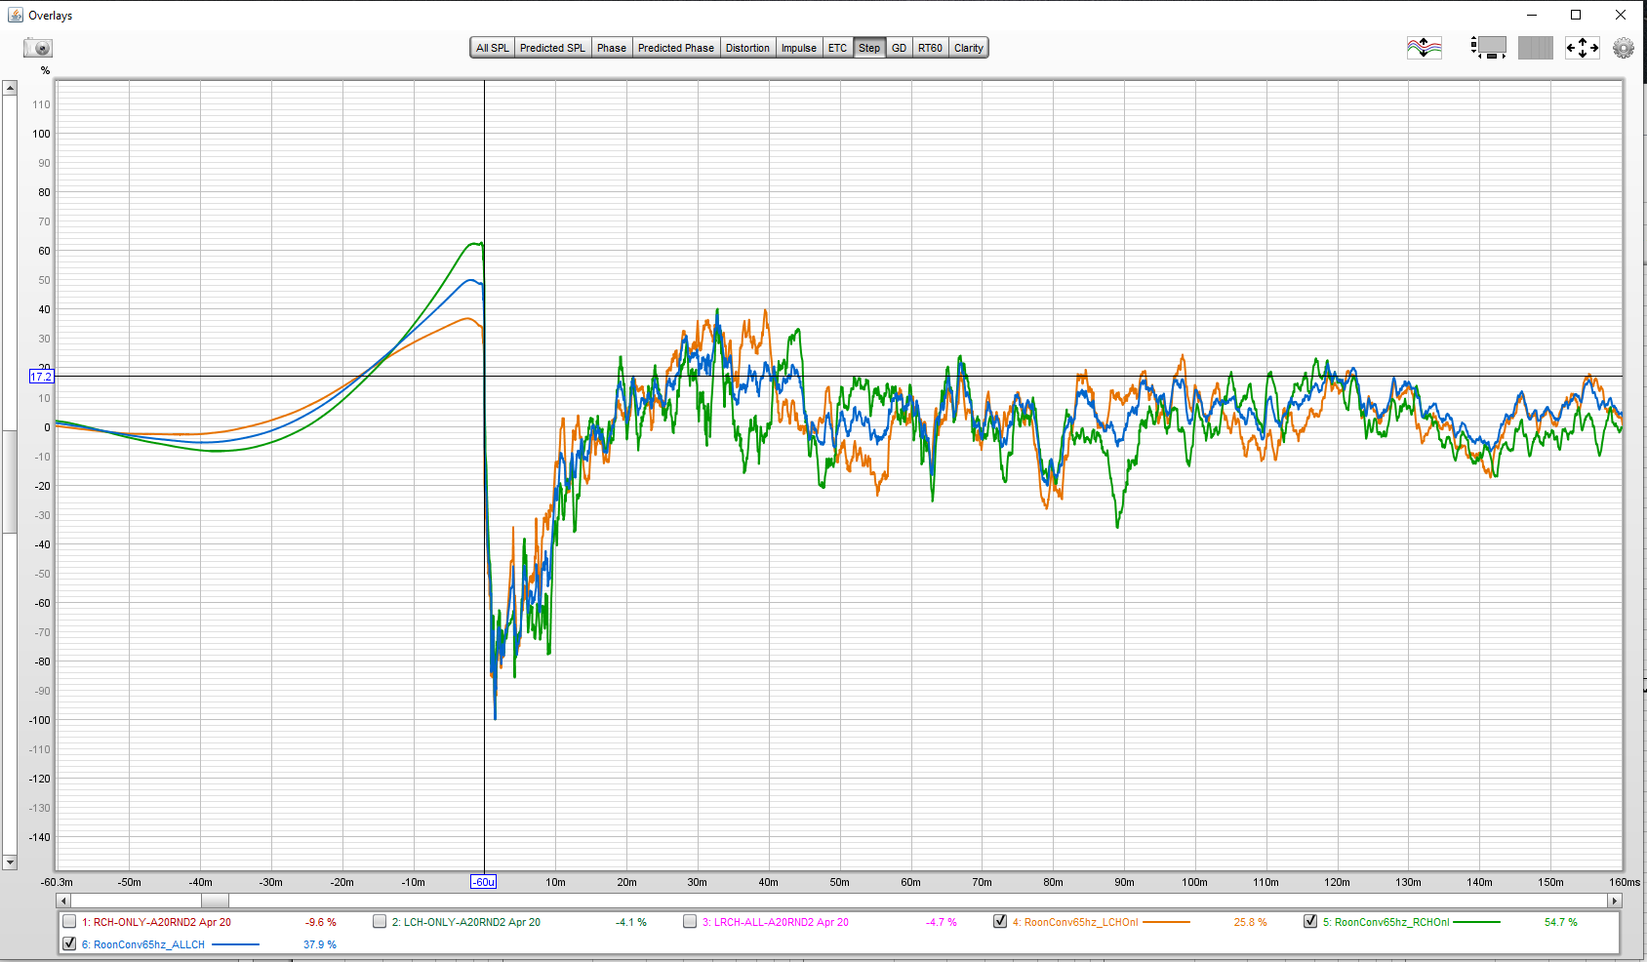Click the -60u time cursor label
The height and width of the screenshot is (962, 1647).
tap(484, 882)
